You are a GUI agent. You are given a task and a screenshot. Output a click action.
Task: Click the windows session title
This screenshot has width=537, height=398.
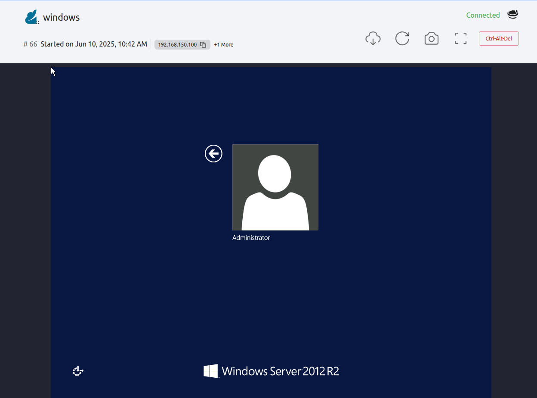(61, 17)
